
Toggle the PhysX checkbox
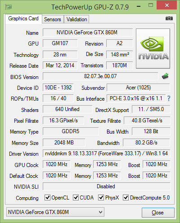pyautogui.click(x=101, y=197)
